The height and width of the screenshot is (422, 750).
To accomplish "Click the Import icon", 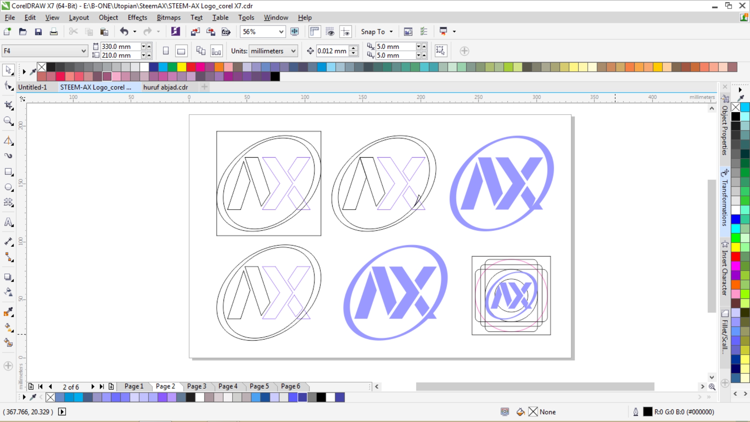I will (x=195, y=32).
